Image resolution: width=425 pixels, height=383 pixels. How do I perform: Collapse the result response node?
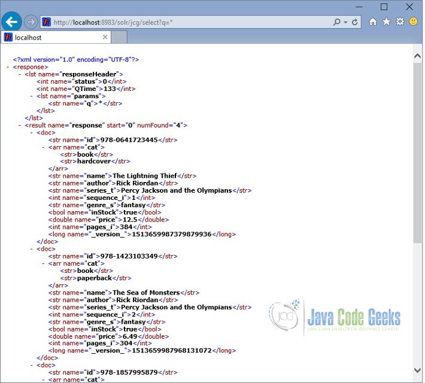(20, 125)
